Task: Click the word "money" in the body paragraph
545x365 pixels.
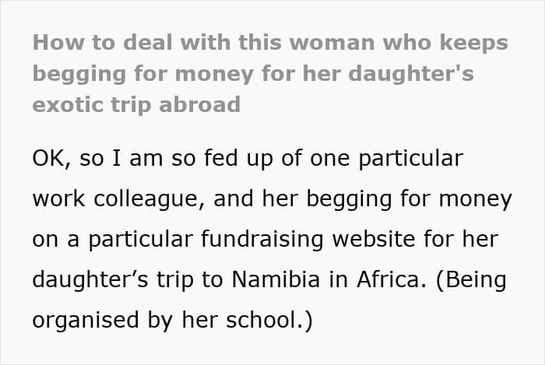Action: click(x=476, y=200)
